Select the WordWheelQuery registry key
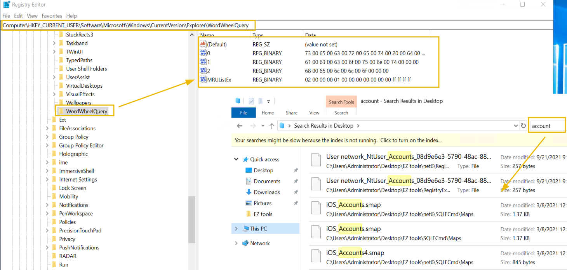The width and height of the screenshot is (567, 270). coord(87,111)
